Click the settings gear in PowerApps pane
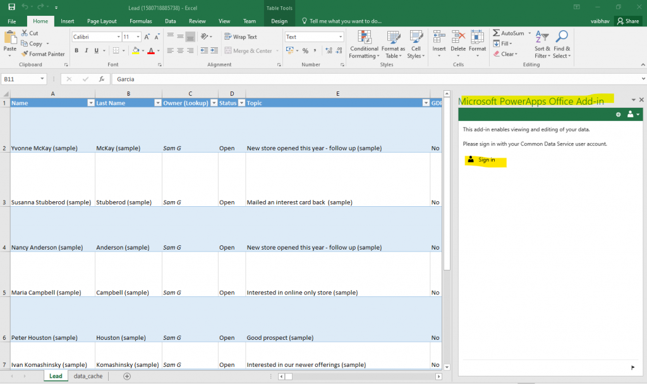The width and height of the screenshot is (647, 384). 618,114
